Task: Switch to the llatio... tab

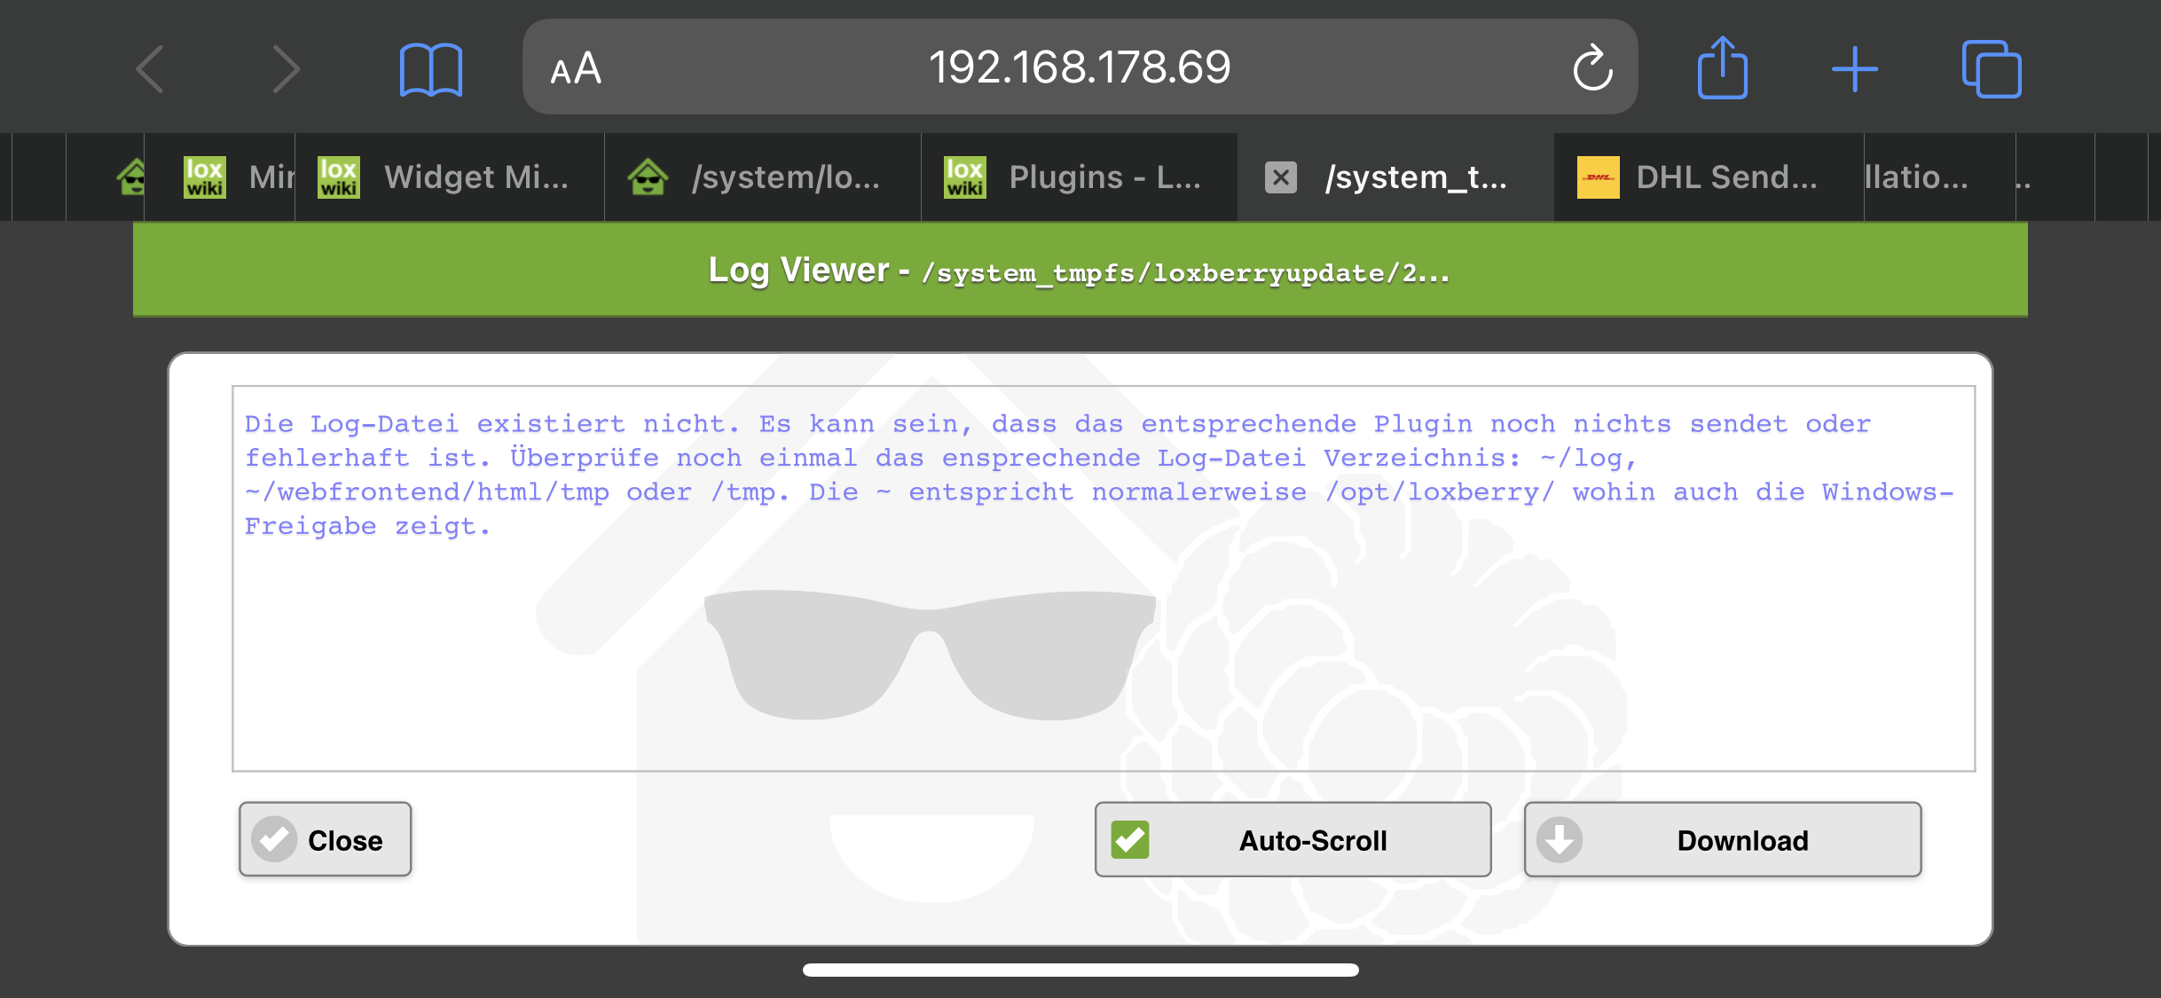Action: tap(1916, 177)
